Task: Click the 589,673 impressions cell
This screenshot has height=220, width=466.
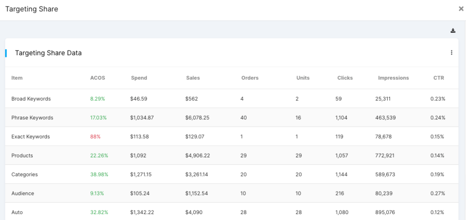Action: click(x=385, y=174)
